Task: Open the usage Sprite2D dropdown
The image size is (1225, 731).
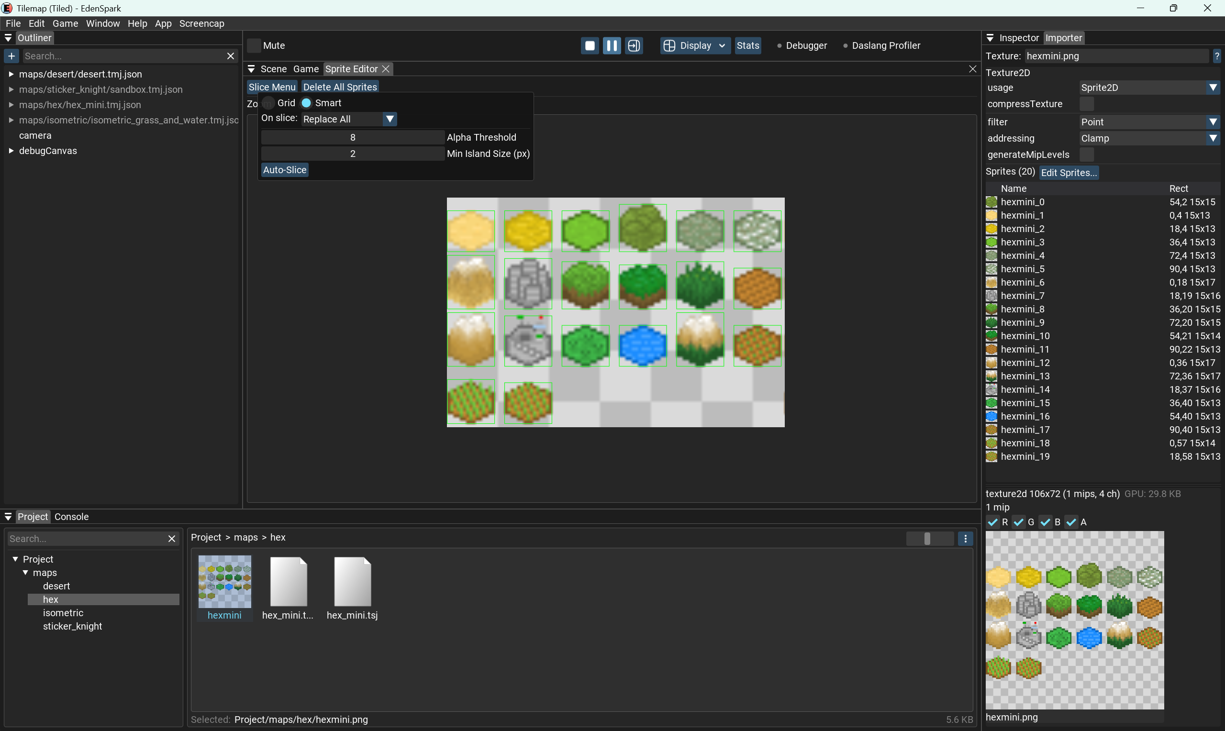Action: [x=1150, y=88]
